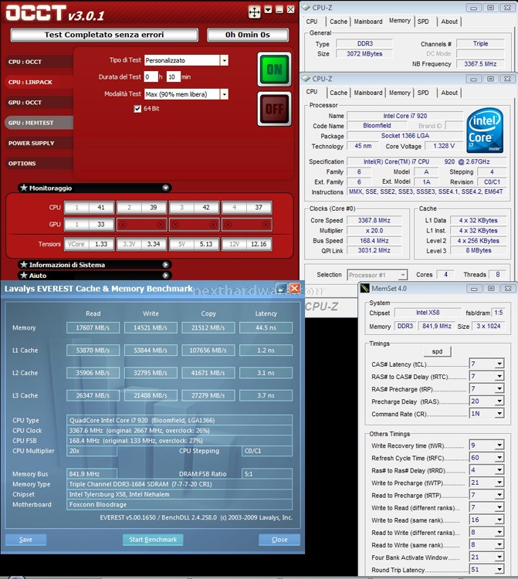
Task: Click the spd button in MemSet
Action: tap(437, 351)
